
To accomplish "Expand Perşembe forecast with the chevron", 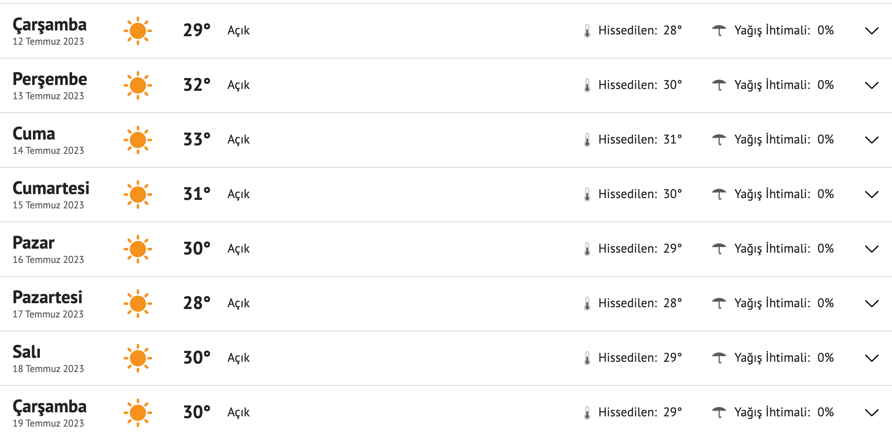I will click(871, 85).
